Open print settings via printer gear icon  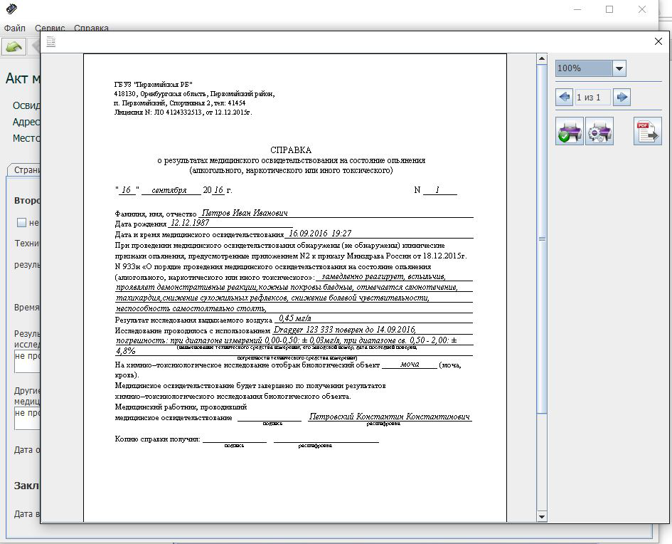click(599, 132)
